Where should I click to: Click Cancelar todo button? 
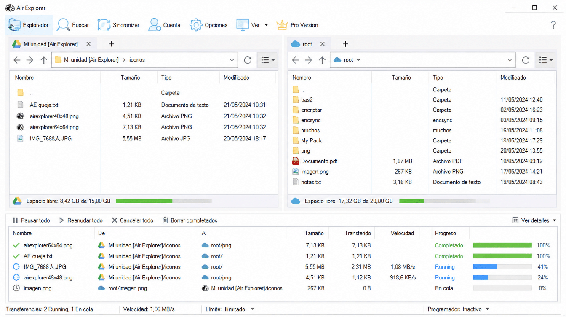(132, 220)
